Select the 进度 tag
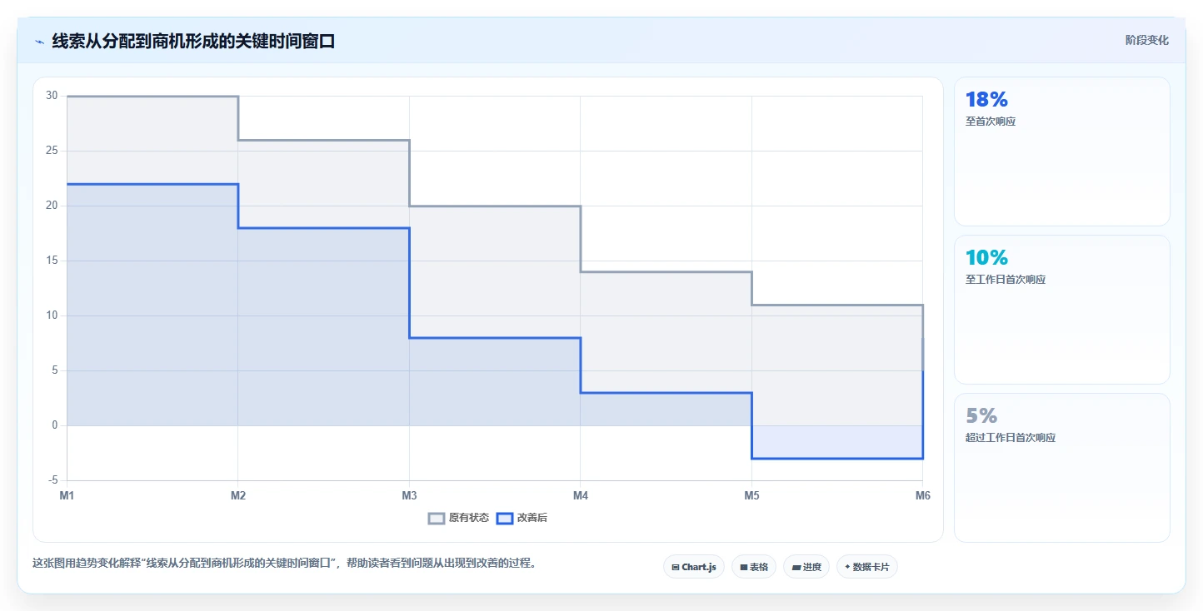 pos(806,567)
